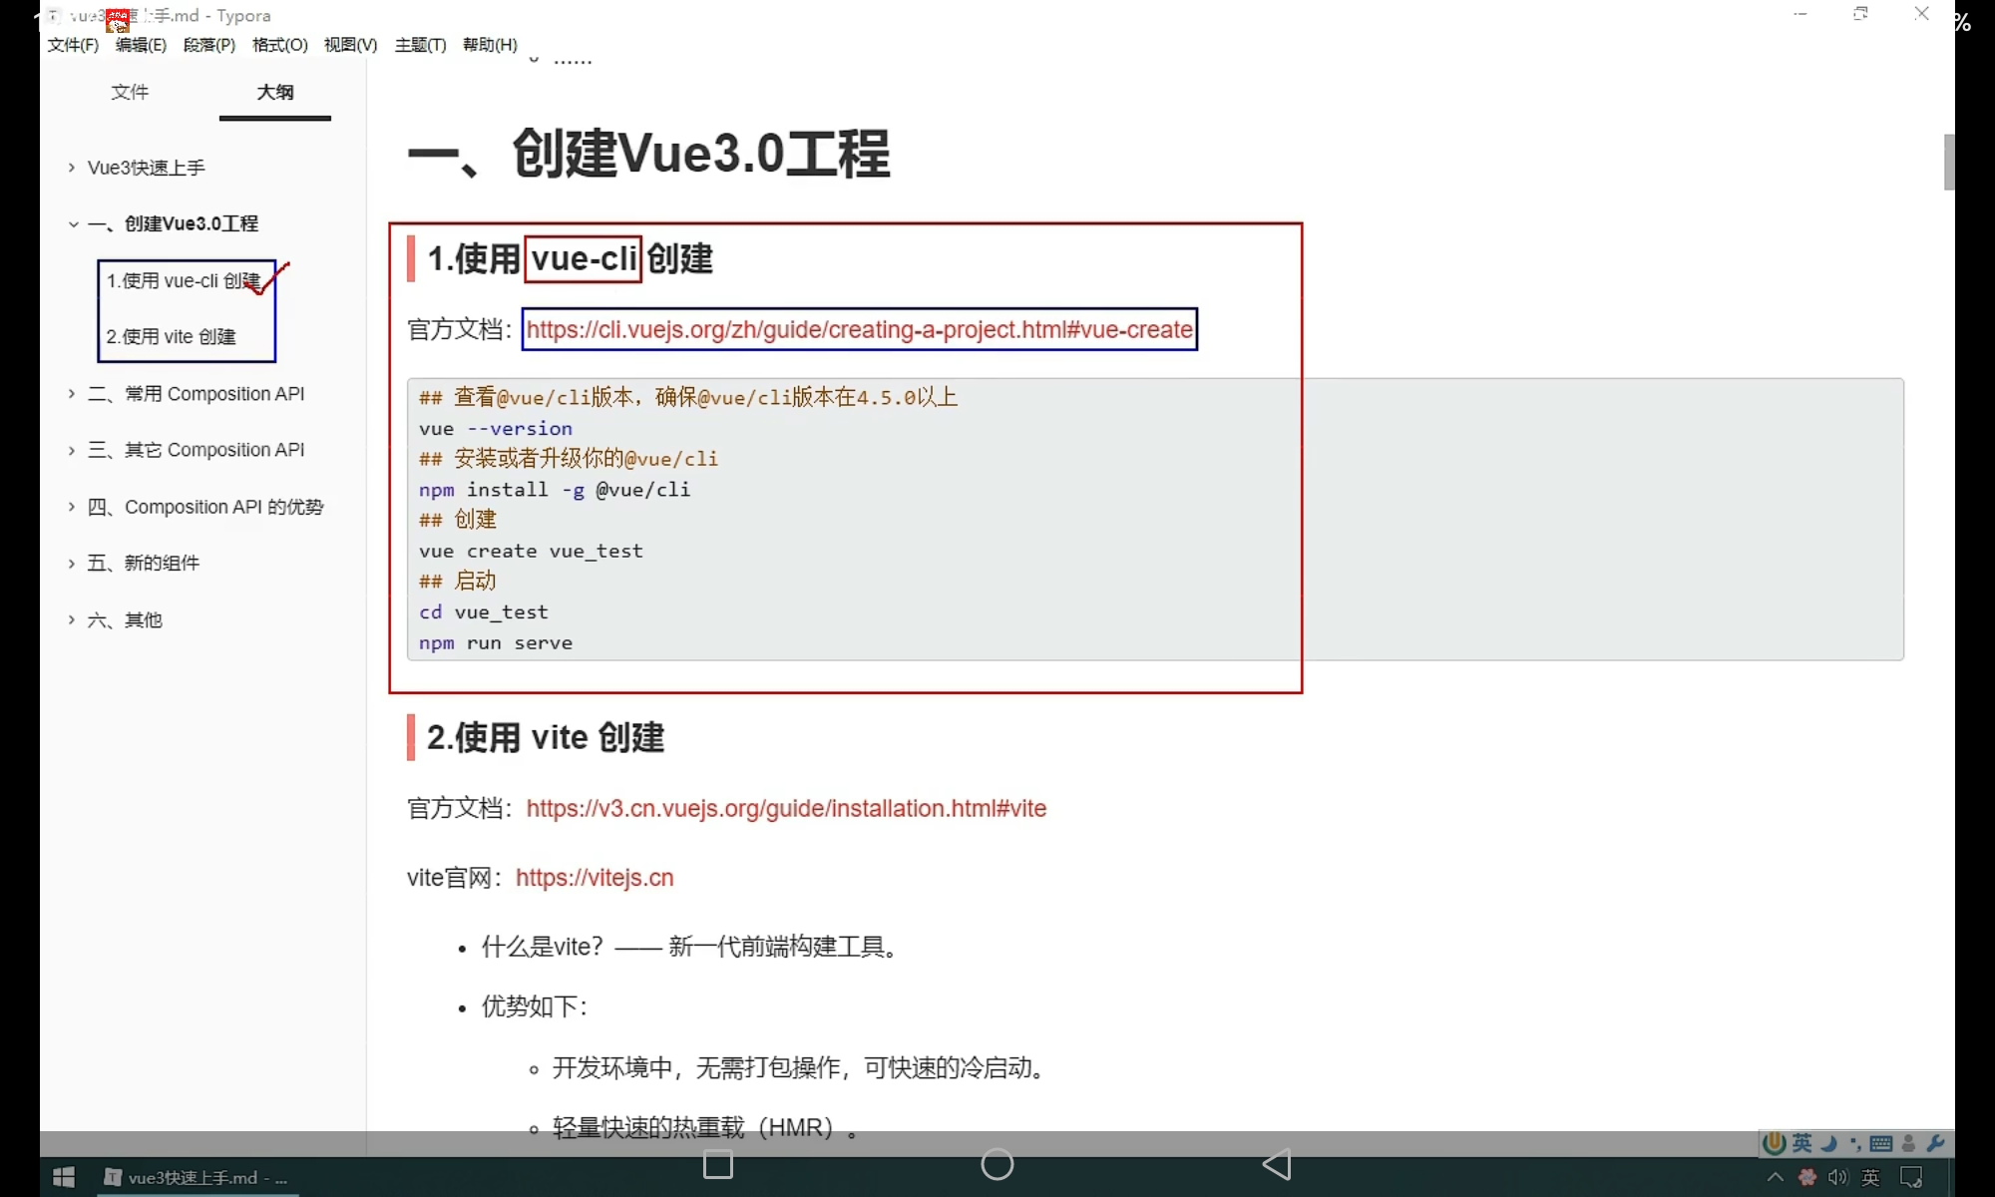Open the 格式(O) menu

tap(279, 45)
